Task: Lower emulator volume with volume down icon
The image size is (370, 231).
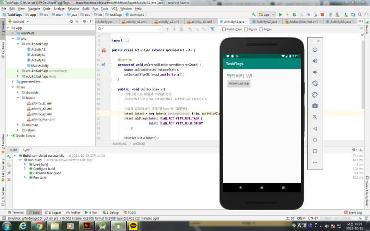Action: (x=315, y=72)
